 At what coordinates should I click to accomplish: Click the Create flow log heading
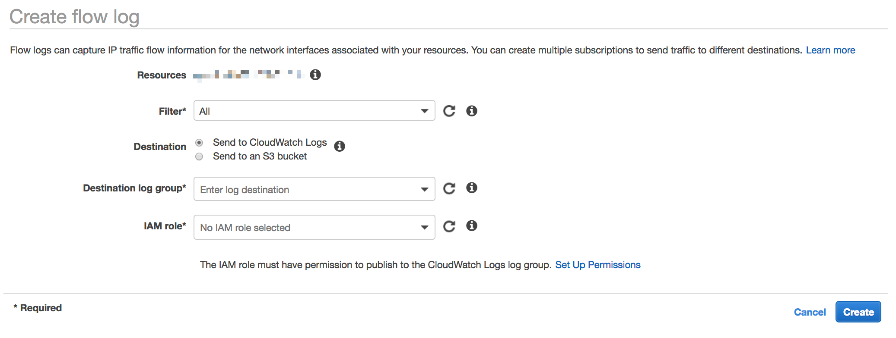pyautogui.click(x=74, y=17)
